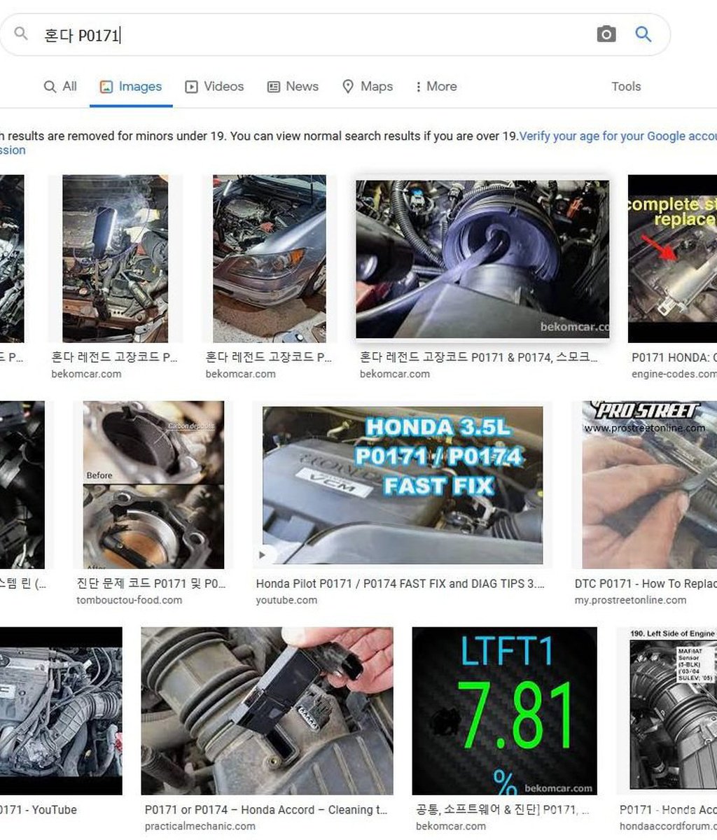This screenshot has height=840, width=717.
Task: Open the blue intake hose smoke test image
Action: pos(482,260)
